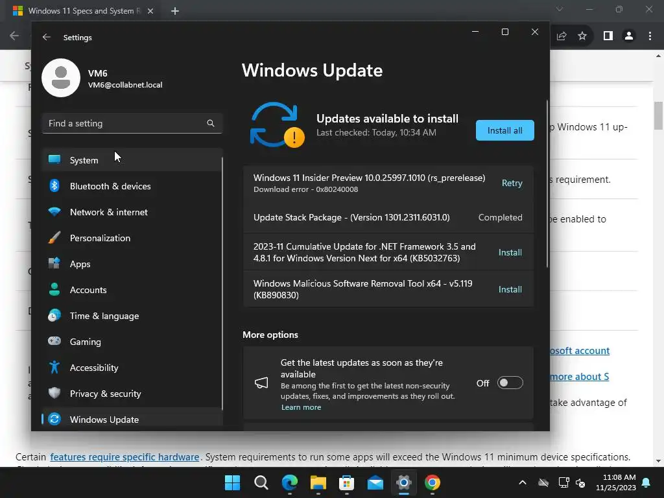Click the Settings app icon in the taskbar
Image resolution: width=664 pixels, height=498 pixels.
(403, 482)
